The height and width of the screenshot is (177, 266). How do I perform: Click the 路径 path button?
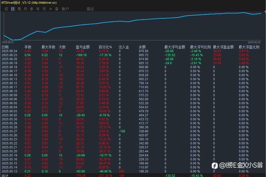coord(90,9)
